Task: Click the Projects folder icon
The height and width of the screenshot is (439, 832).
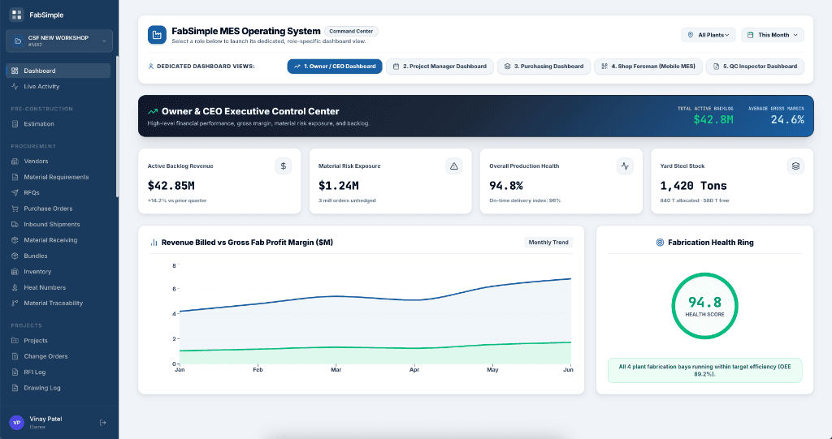Action: click(x=15, y=340)
